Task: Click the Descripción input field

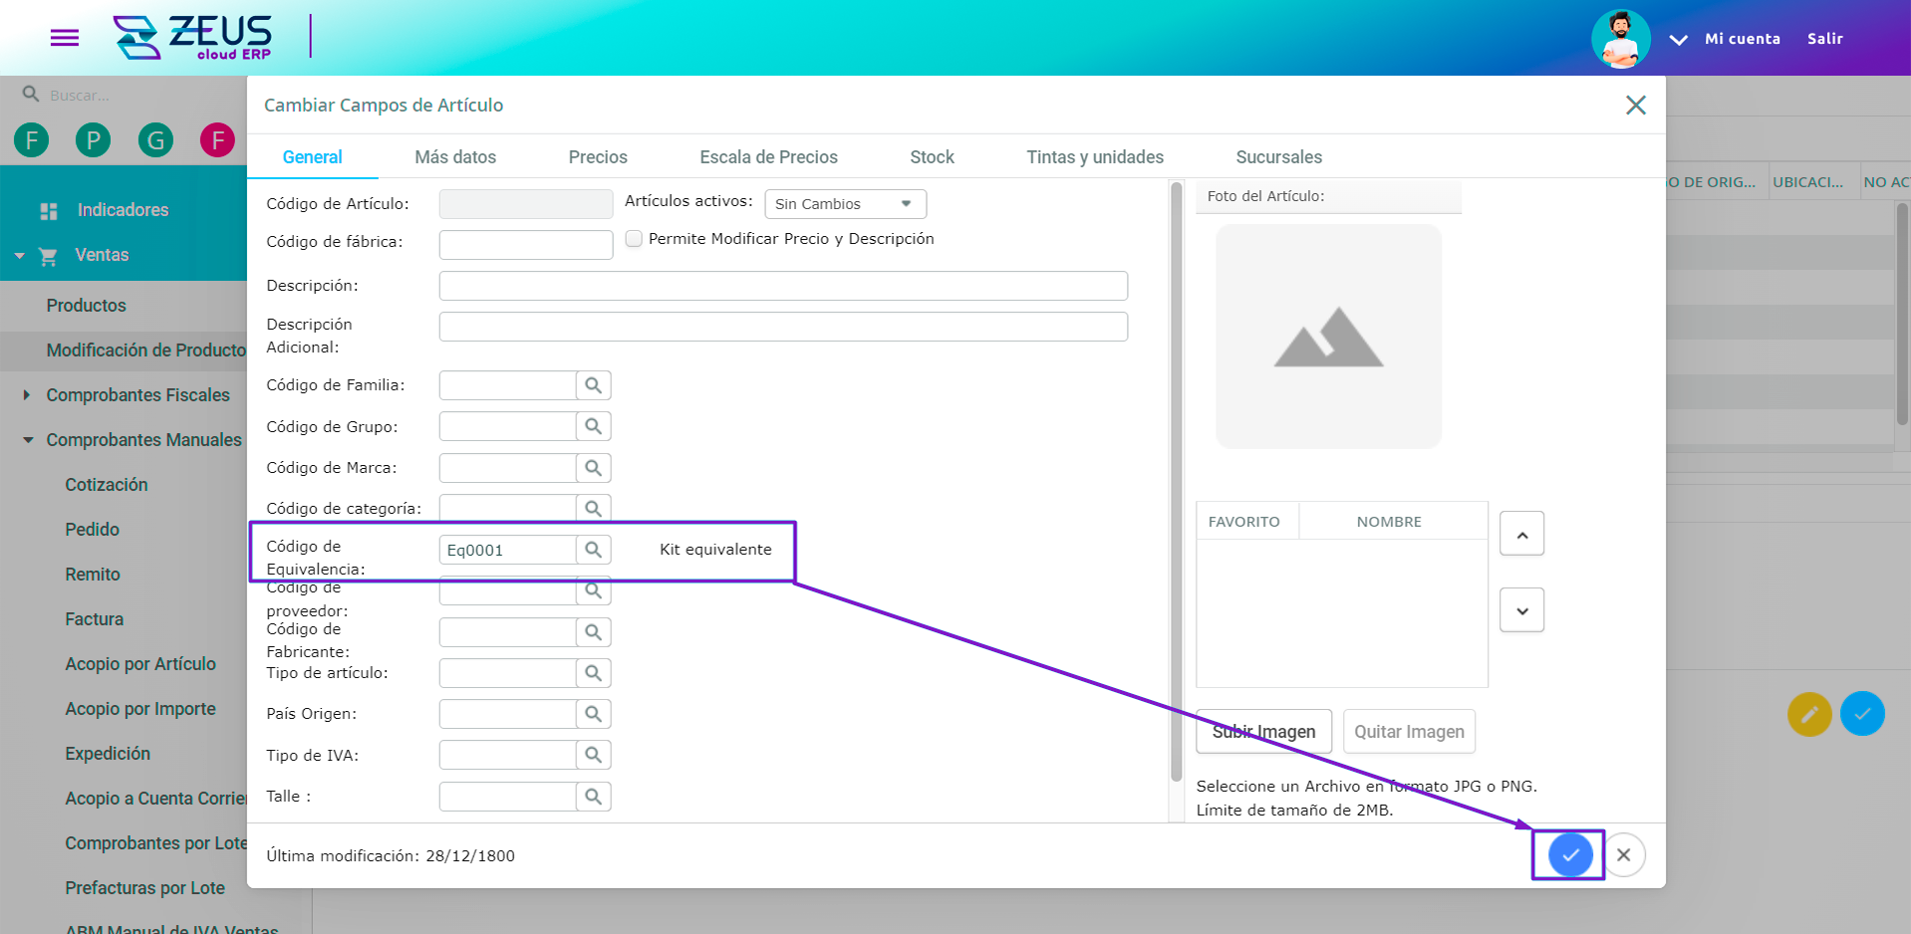Action: [x=783, y=286]
